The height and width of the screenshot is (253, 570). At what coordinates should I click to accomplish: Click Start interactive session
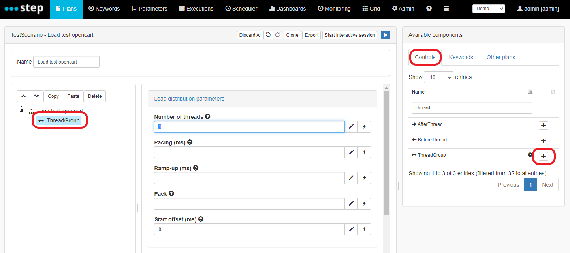[x=349, y=35]
